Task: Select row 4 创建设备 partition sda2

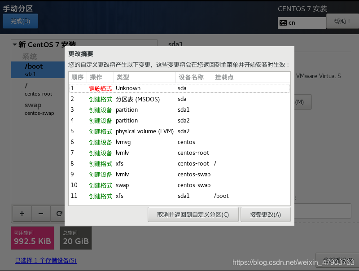Action: pyautogui.click(x=179, y=121)
